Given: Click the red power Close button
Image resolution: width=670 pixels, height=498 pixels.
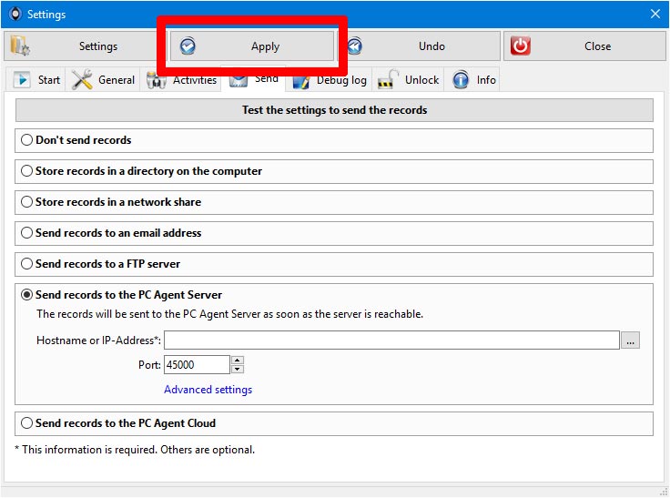Looking at the screenshot, I should [583, 46].
